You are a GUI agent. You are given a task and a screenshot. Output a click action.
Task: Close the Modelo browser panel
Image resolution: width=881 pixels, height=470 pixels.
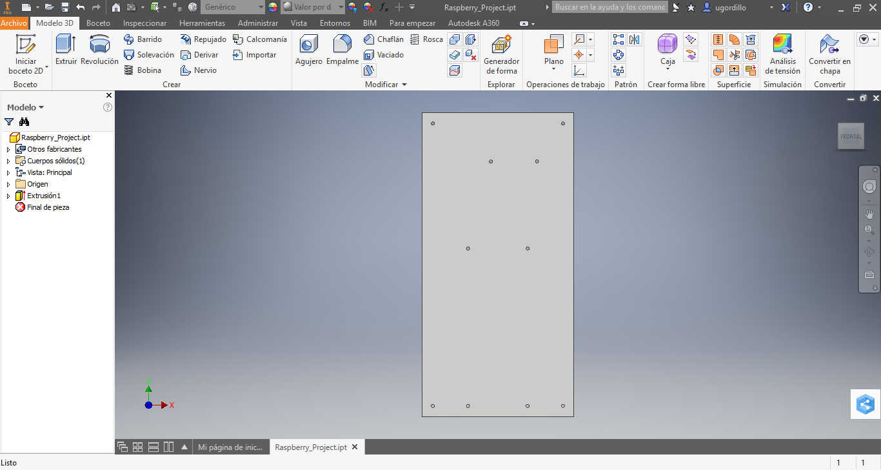coord(108,96)
